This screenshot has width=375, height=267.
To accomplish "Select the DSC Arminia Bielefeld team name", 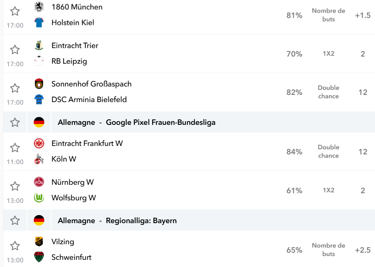I will (x=89, y=99).
